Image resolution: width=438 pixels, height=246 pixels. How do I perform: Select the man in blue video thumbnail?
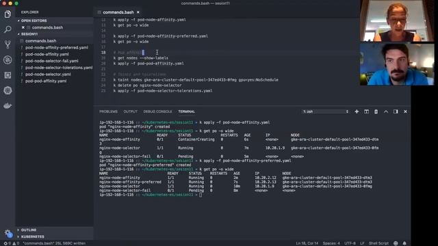coord(397,64)
